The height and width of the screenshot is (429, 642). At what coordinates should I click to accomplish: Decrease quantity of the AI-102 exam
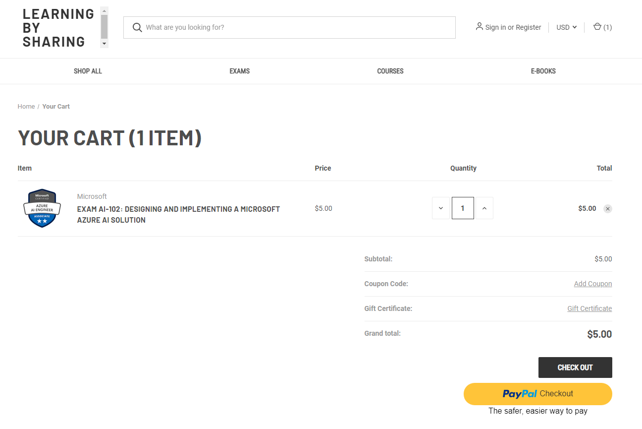(441, 208)
